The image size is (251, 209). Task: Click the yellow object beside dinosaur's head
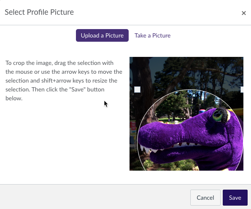click(x=236, y=112)
